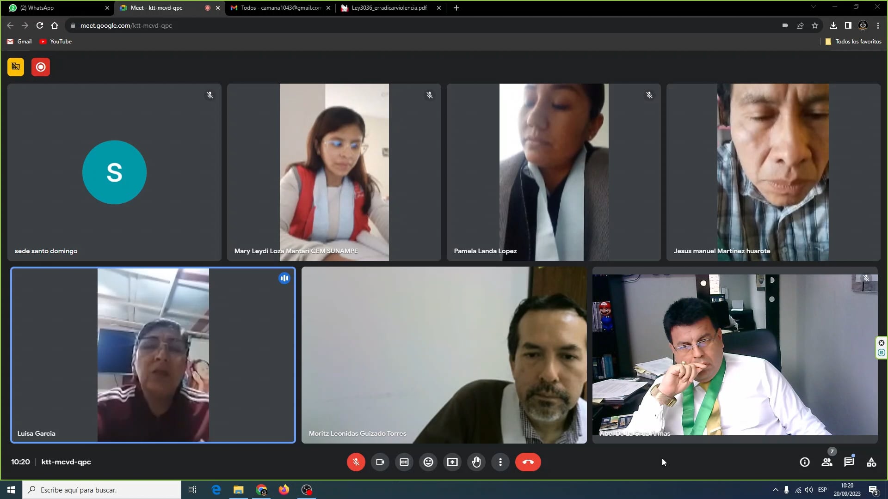
Task: Click the red record extension button
Action: tap(41, 67)
